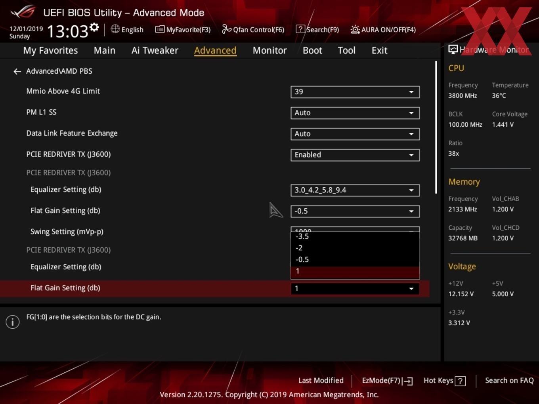Expand Data Link Feature Exchange dropdown
Screen dimensions: 539x404
355,134
